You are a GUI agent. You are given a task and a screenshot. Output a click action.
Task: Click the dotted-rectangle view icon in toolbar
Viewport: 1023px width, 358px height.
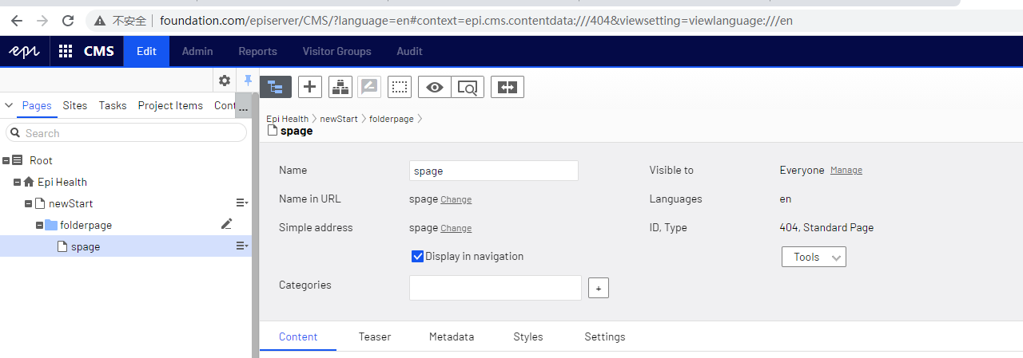pos(400,87)
